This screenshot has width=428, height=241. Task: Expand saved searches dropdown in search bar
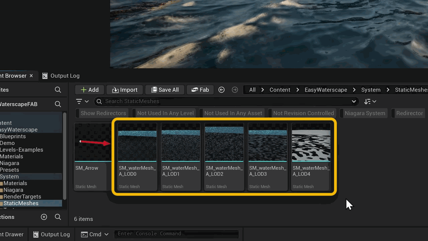coord(354,101)
